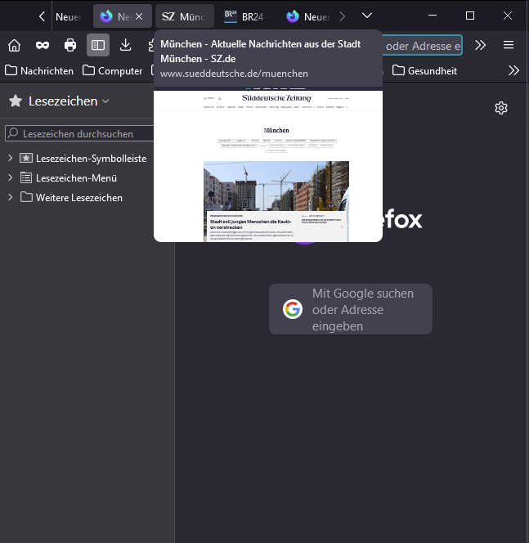Image resolution: width=529 pixels, height=543 pixels.
Task: Open the list all tabs dropdown
Action: point(367,16)
